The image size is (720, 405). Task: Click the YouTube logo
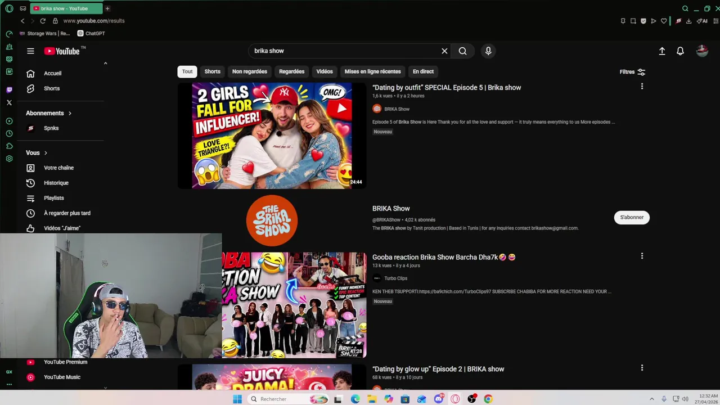click(x=62, y=51)
